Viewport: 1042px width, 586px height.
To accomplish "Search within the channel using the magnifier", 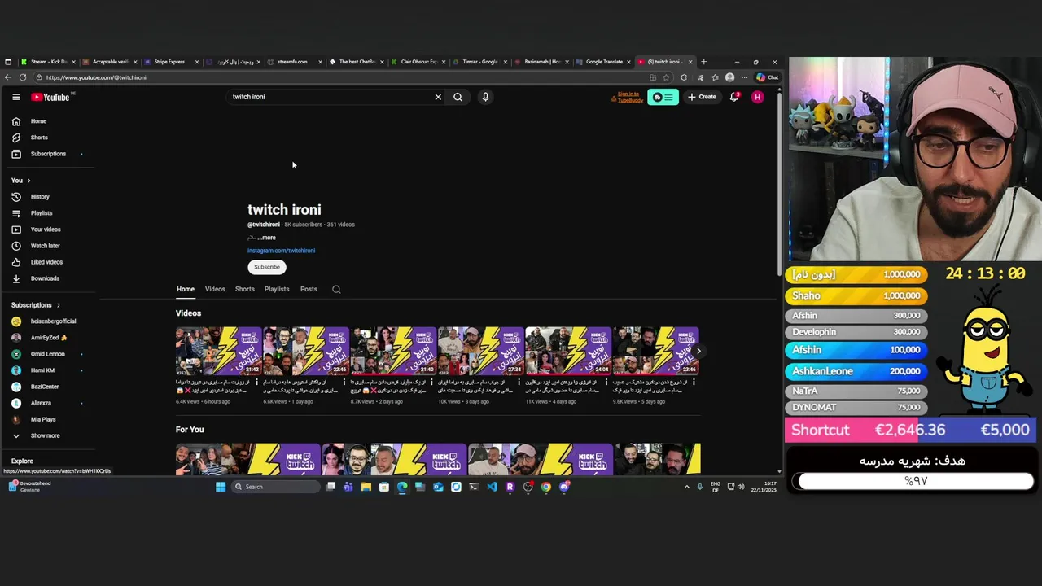I will 336,289.
